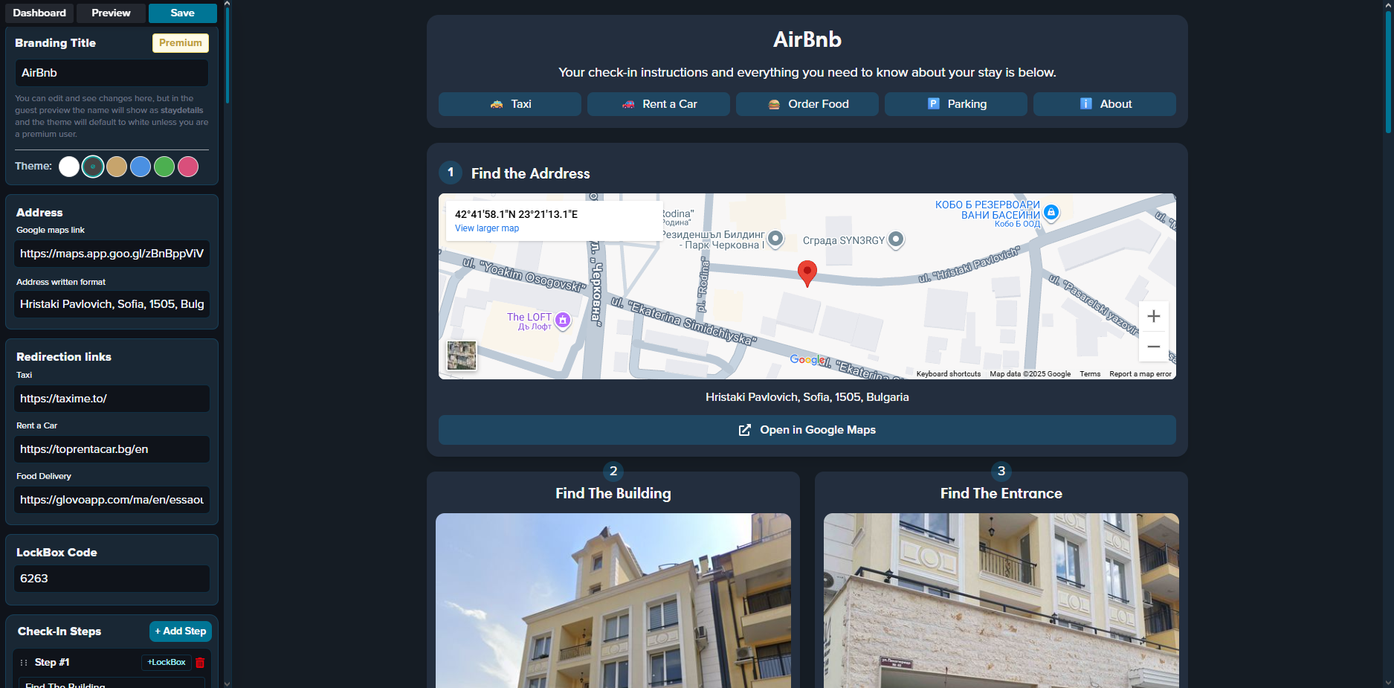Image resolution: width=1394 pixels, height=688 pixels.
Task: Click the КОБО Б marker icon
Action: 1051,212
